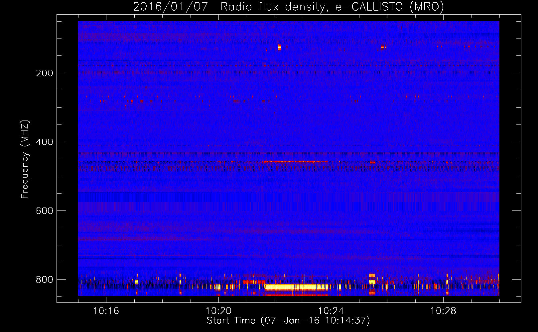
Task: Click the 10:16 time tick label
Action: pyautogui.click(x=106, y=311)
